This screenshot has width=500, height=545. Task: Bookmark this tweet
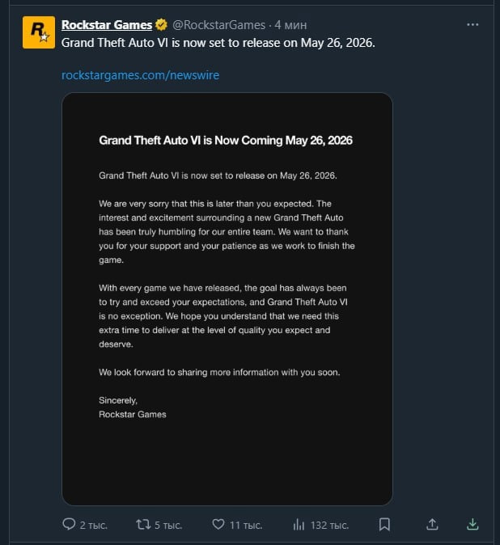384,524
